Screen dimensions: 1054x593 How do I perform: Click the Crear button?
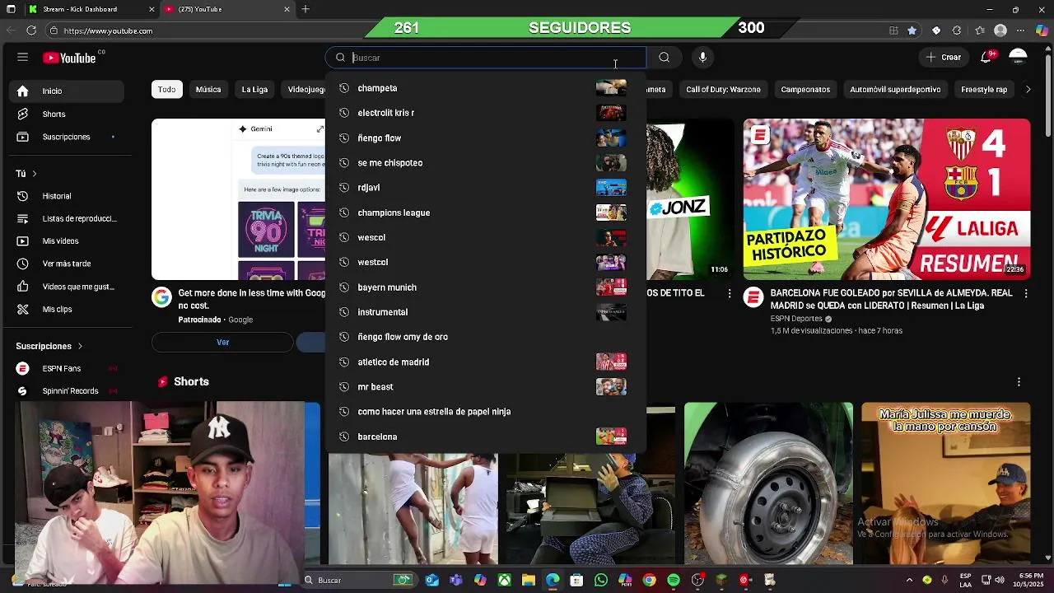point(944,58)
